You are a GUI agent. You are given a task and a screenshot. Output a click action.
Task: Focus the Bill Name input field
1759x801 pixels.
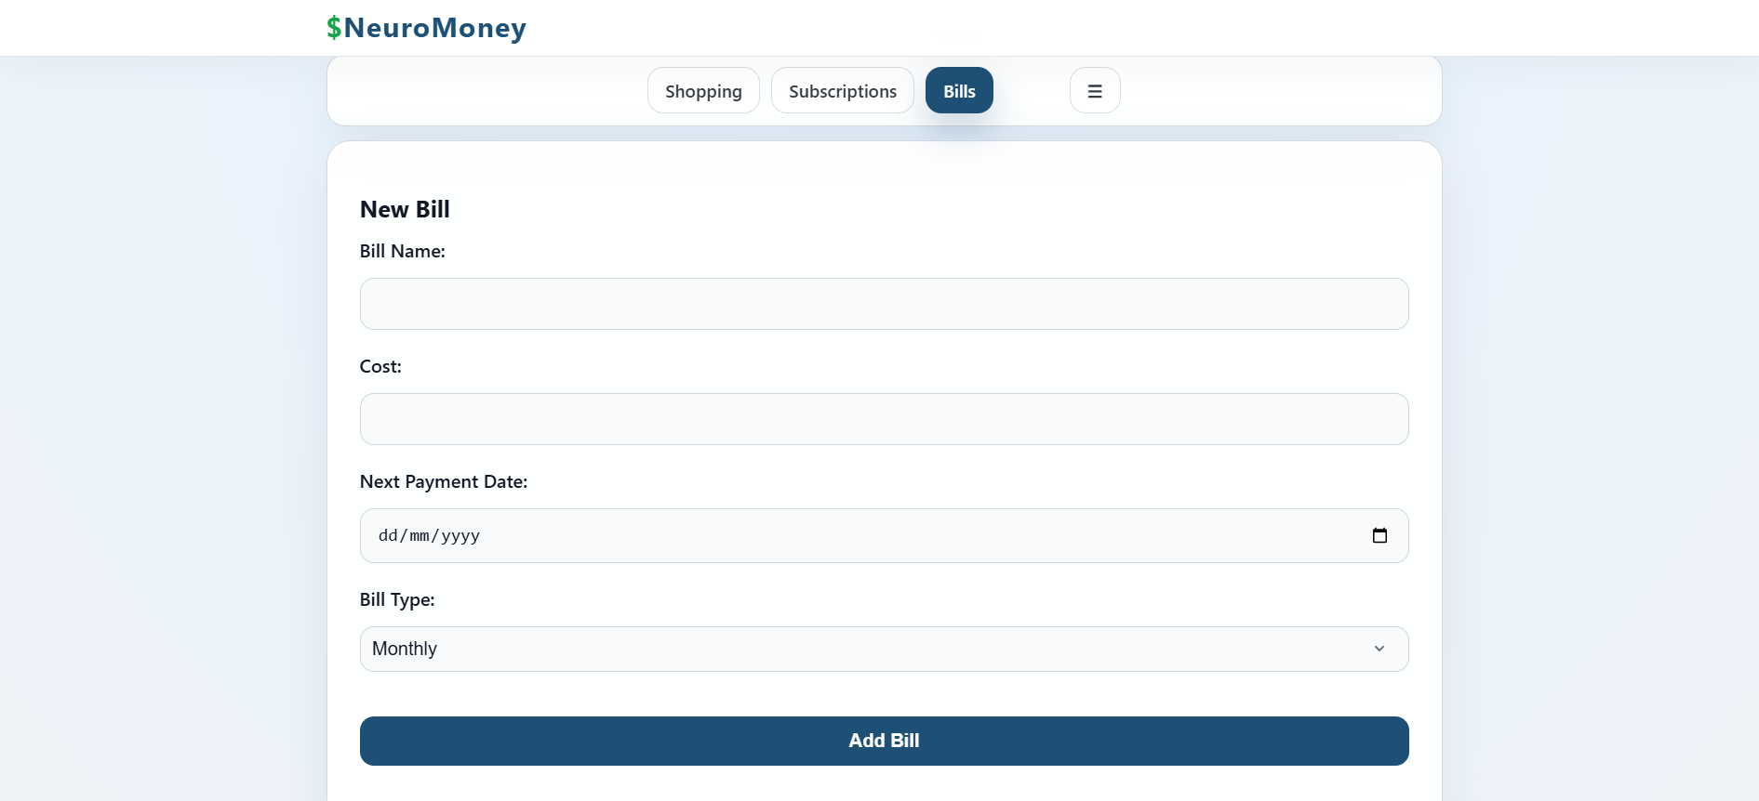pyautogui.click(x=884, y=304)
